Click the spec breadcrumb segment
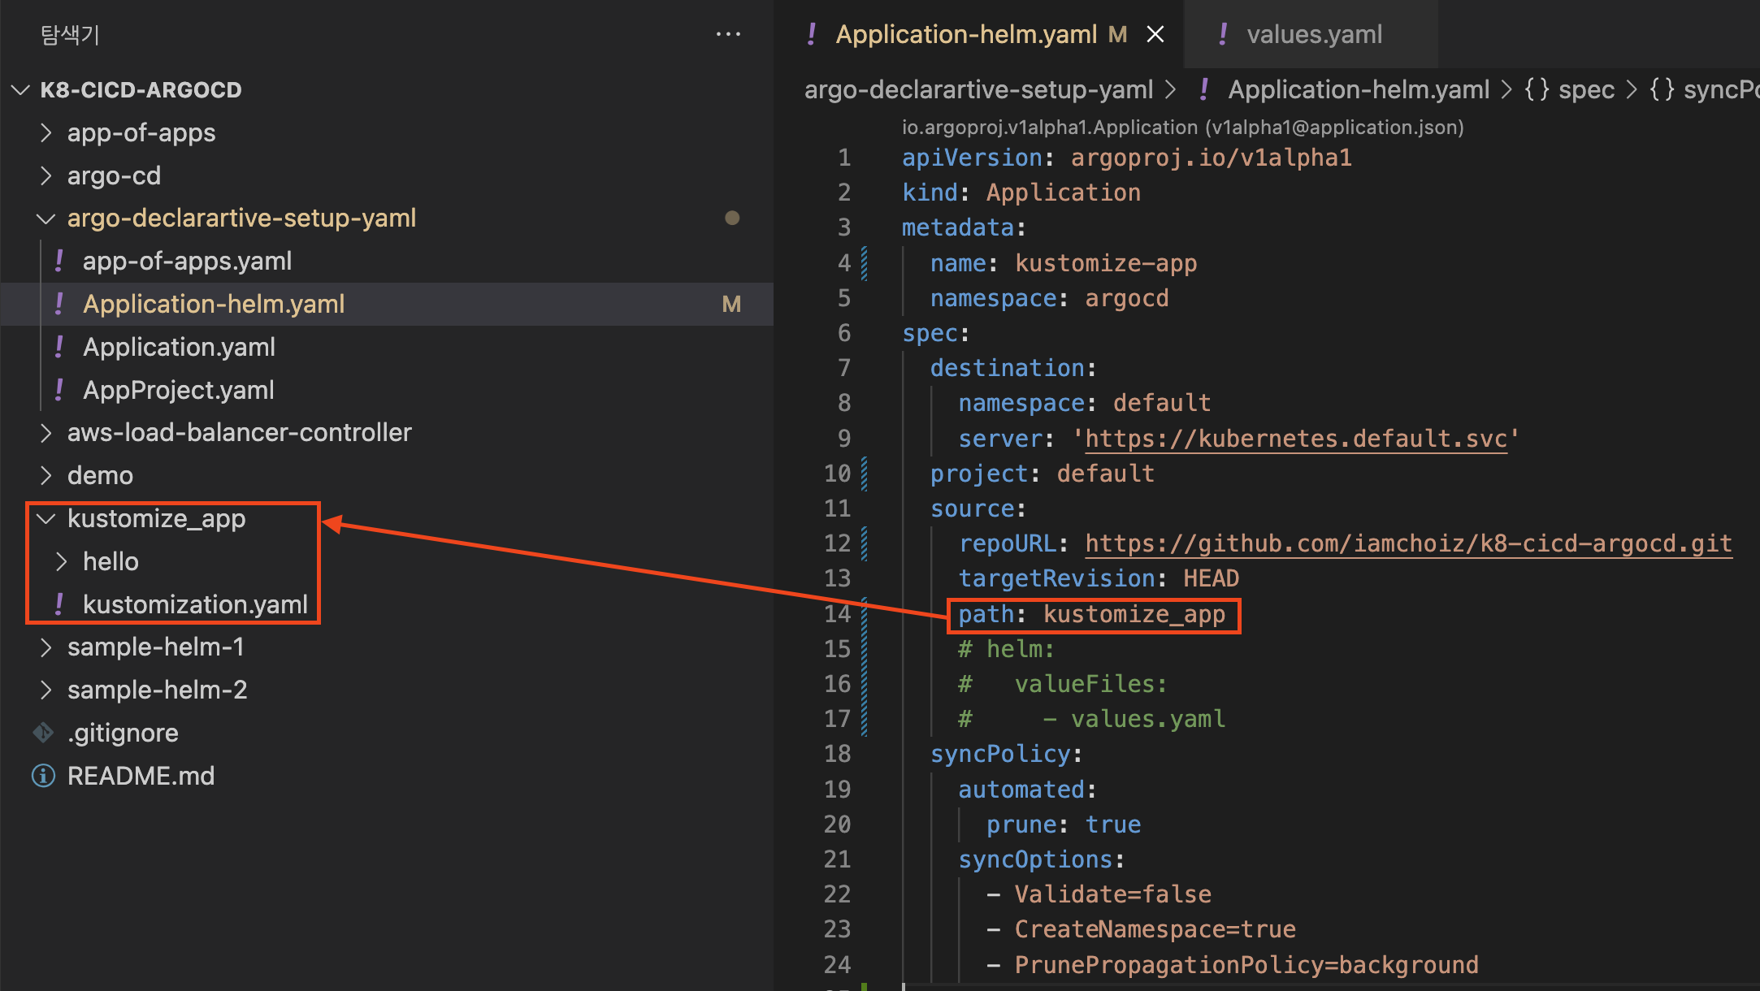Viewport: 1760px width, 991px height. point(1586,89)
